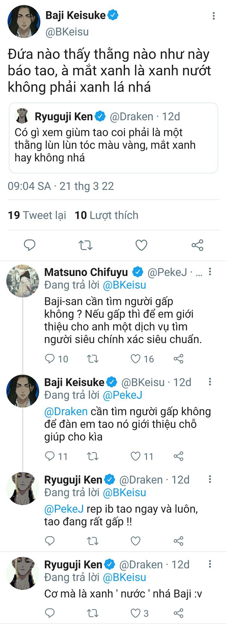
Task: Like Baji Keisuke's reply with 11 likes
Action: tap(135, 456)
